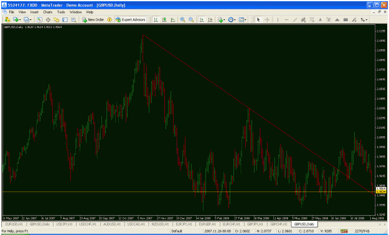The width and height of the screenshot is (389, 235).
Task: Open the new chart dropdown
Action: click(17, 20)
